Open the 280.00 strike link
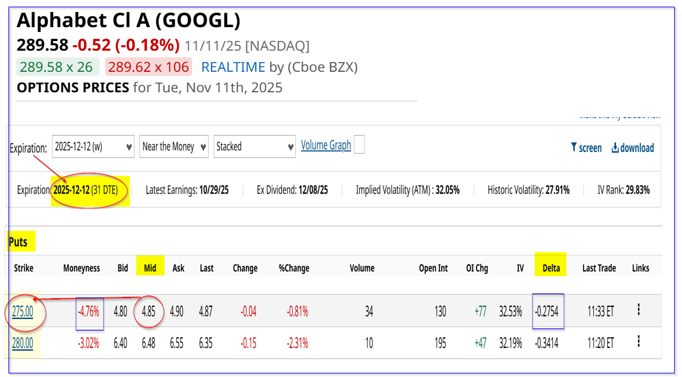The image size is (682, 377). (22, 343)
